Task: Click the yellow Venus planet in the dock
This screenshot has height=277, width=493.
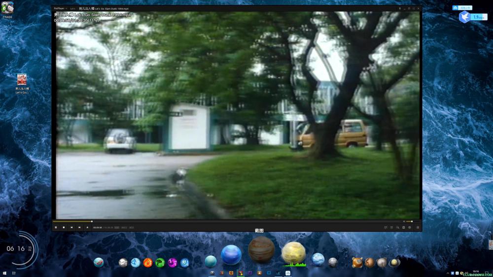Action: pyautogui.click(x=293, y=253)
